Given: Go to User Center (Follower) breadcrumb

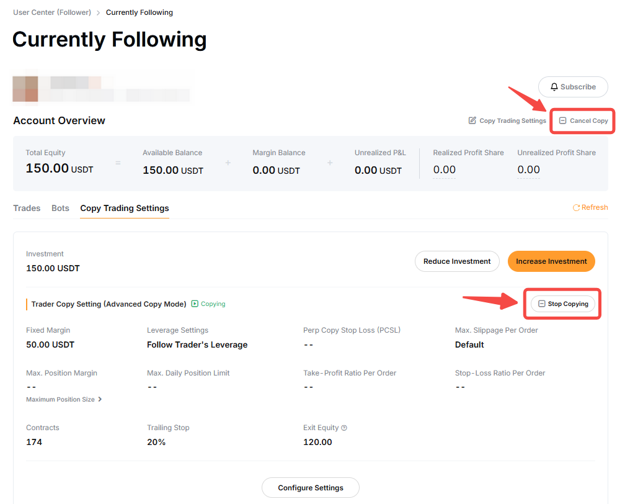Looking at the screenshot, I should click(x=52, y=12).
